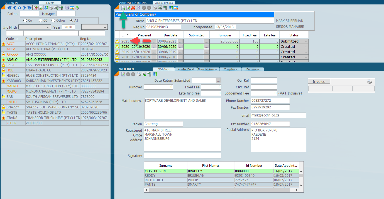
Task: Go to last client with double-right arrows
Action: coord(29,8)
